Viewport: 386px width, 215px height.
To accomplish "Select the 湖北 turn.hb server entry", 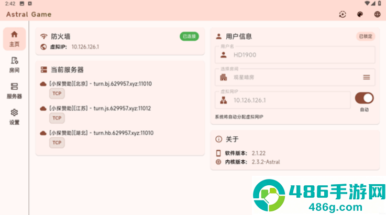I will 101,133.
